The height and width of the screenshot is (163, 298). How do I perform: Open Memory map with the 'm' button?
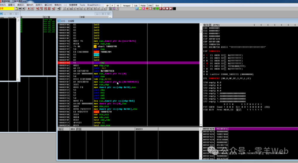pos(71,8)
